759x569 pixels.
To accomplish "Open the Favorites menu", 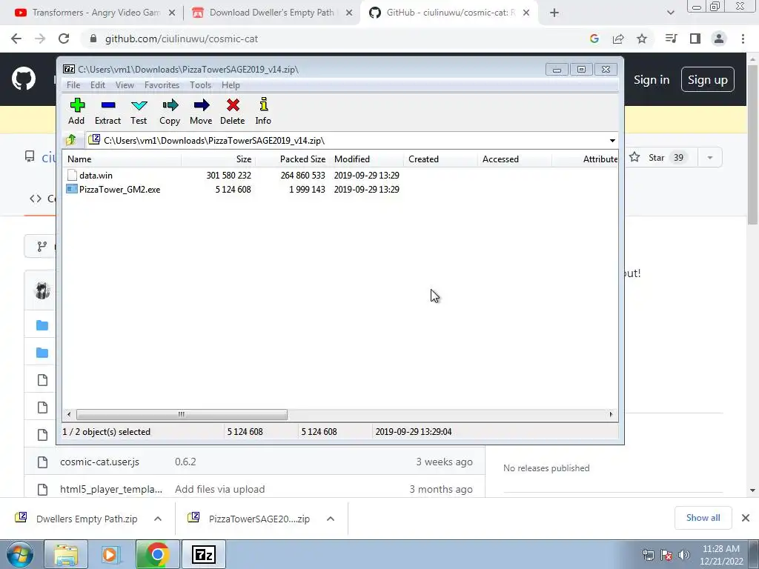I will coord(162,85).
